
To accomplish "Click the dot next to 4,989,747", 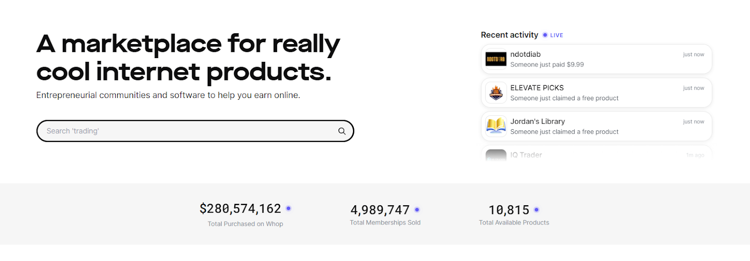I will coord(417,210).
